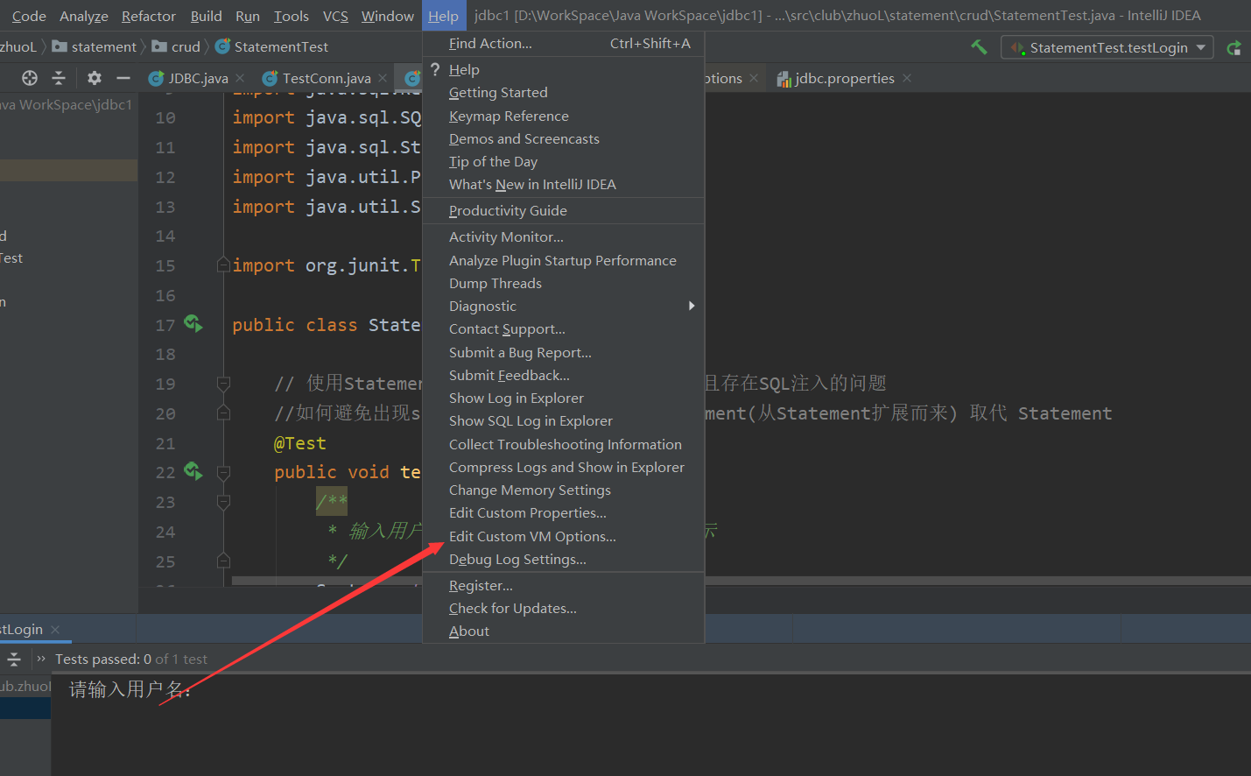Click the collapse-all icon in Project toolbar
This screenshot has height=776, width=1251.
58,77
